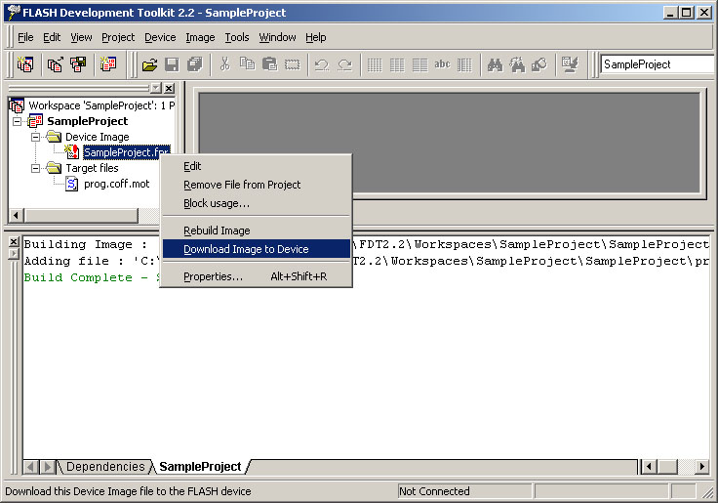Screen dimensions: 718x503
Task: Click the Undo arrow toolbar icon
Action: click(x=321, y=64)
